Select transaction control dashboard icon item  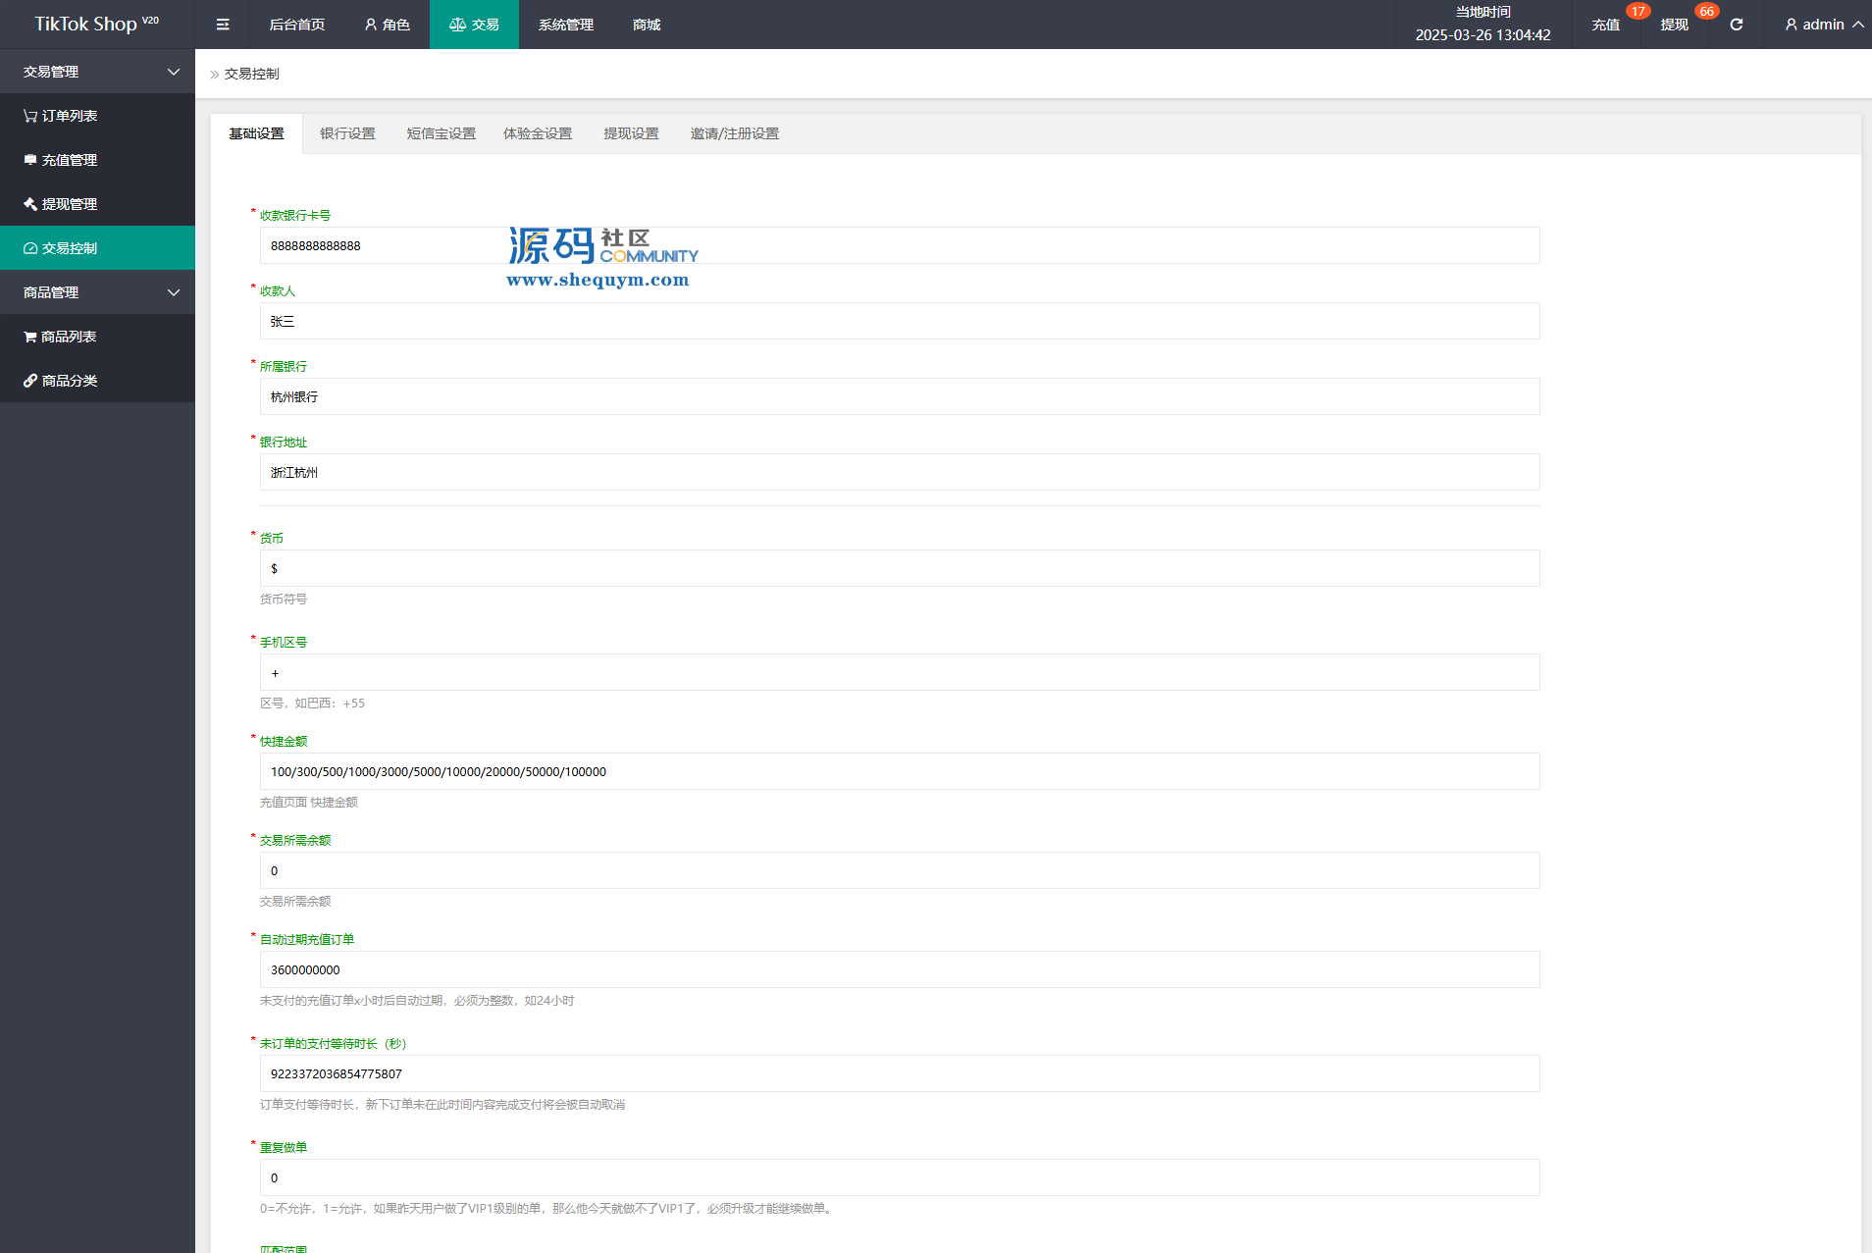tap(61, 248)
